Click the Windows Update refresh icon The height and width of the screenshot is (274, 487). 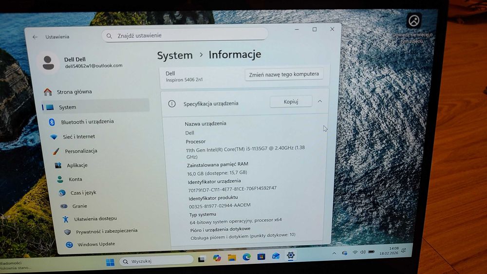coord(69,244)
